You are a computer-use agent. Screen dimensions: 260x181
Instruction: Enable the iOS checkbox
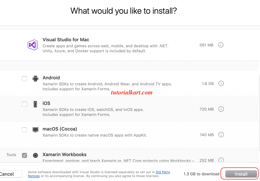24,104
